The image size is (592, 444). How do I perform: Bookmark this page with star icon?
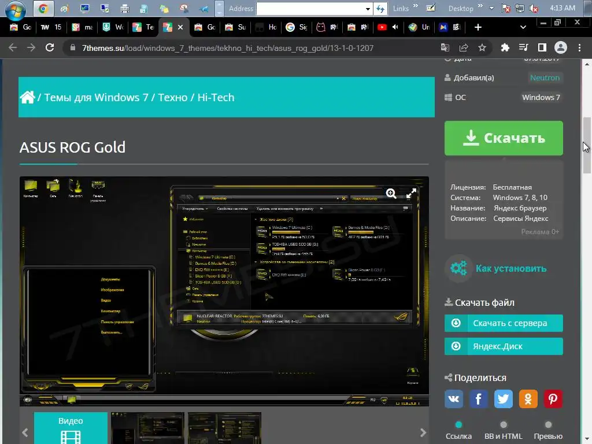(482, 47)
